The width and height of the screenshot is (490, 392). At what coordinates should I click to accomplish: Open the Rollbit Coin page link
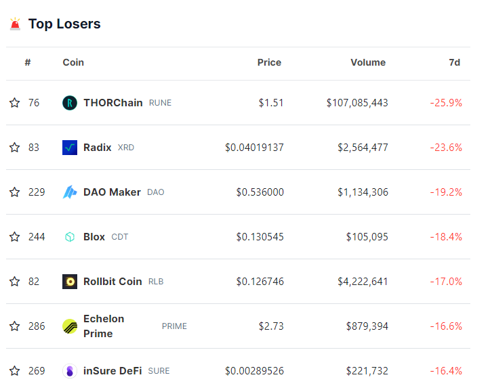113,282
